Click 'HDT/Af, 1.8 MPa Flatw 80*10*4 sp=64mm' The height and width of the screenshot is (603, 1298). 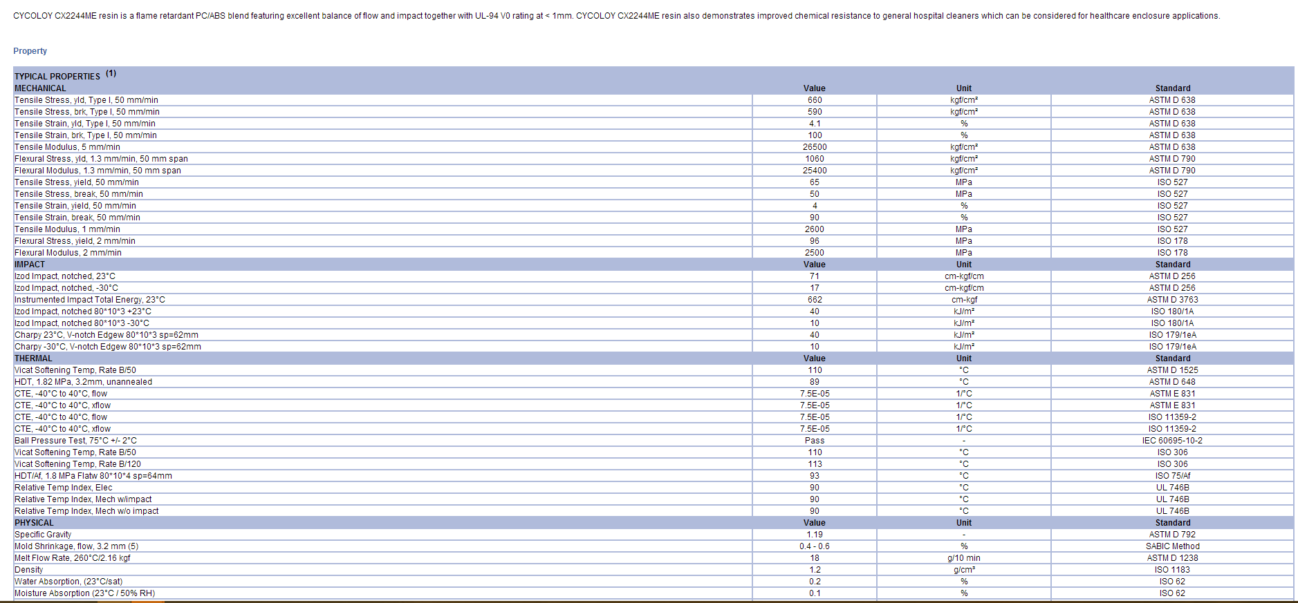click(93, 476)
